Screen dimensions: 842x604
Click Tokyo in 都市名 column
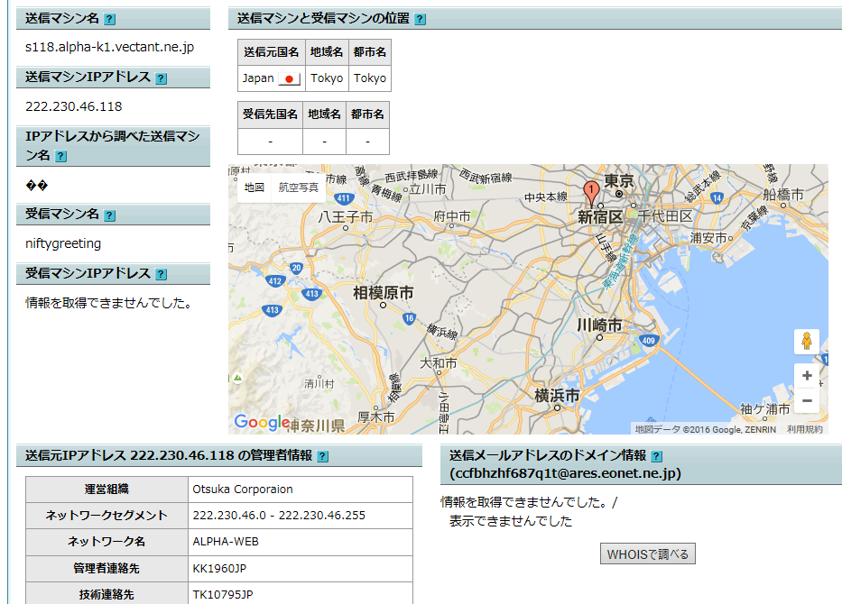(x=369, y=78)
